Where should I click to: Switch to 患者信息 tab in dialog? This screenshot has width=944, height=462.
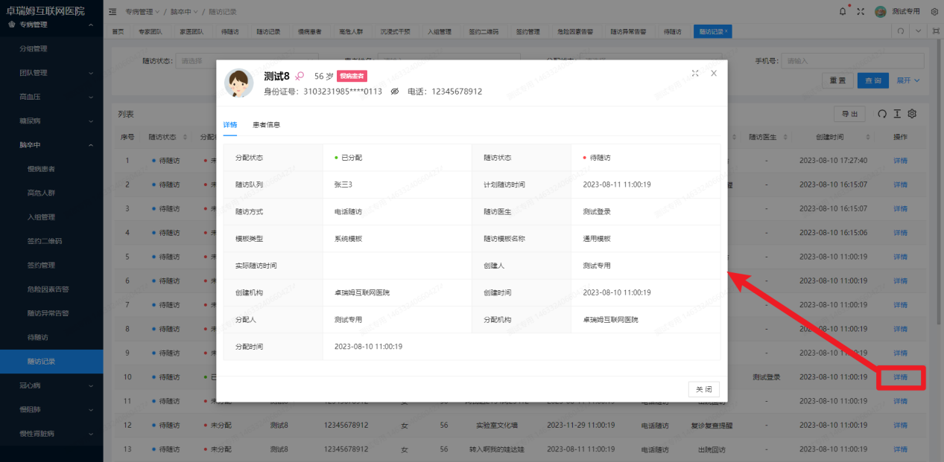click(266, 125)
